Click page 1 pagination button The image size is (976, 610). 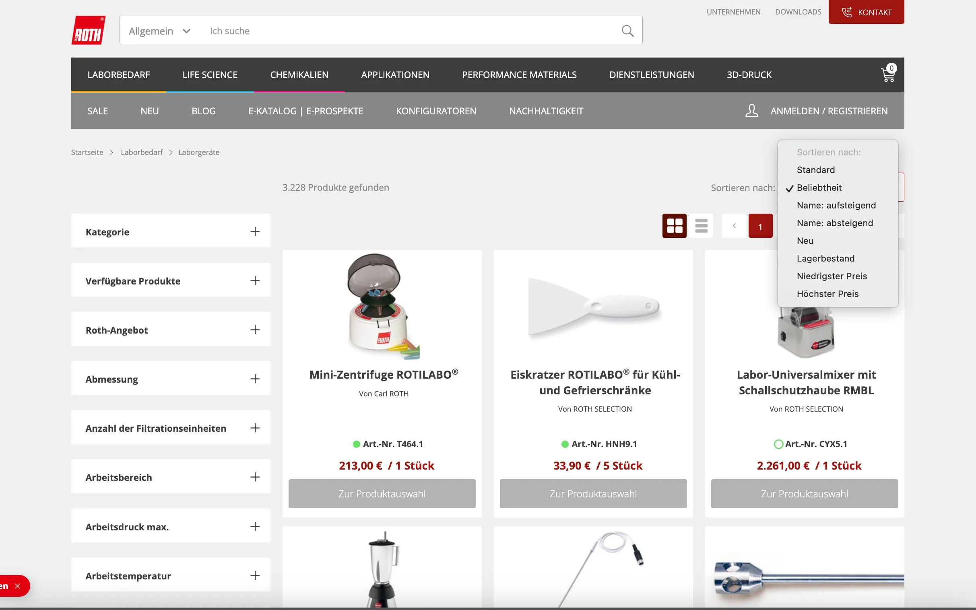761,225
